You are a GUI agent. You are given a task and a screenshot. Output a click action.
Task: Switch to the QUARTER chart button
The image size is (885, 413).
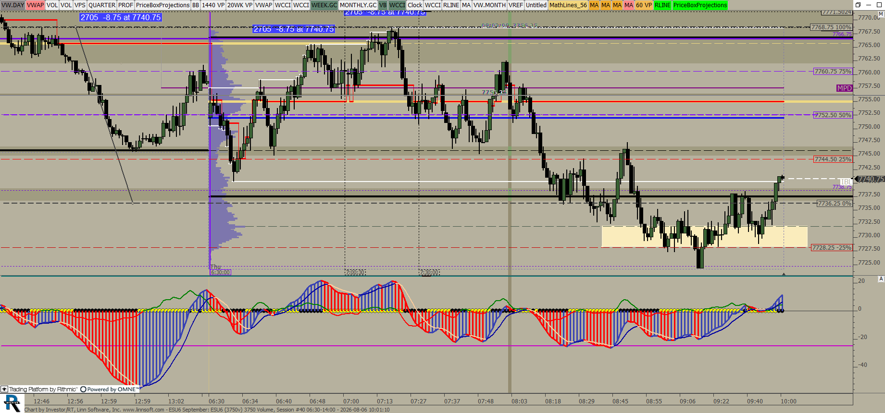102,5
